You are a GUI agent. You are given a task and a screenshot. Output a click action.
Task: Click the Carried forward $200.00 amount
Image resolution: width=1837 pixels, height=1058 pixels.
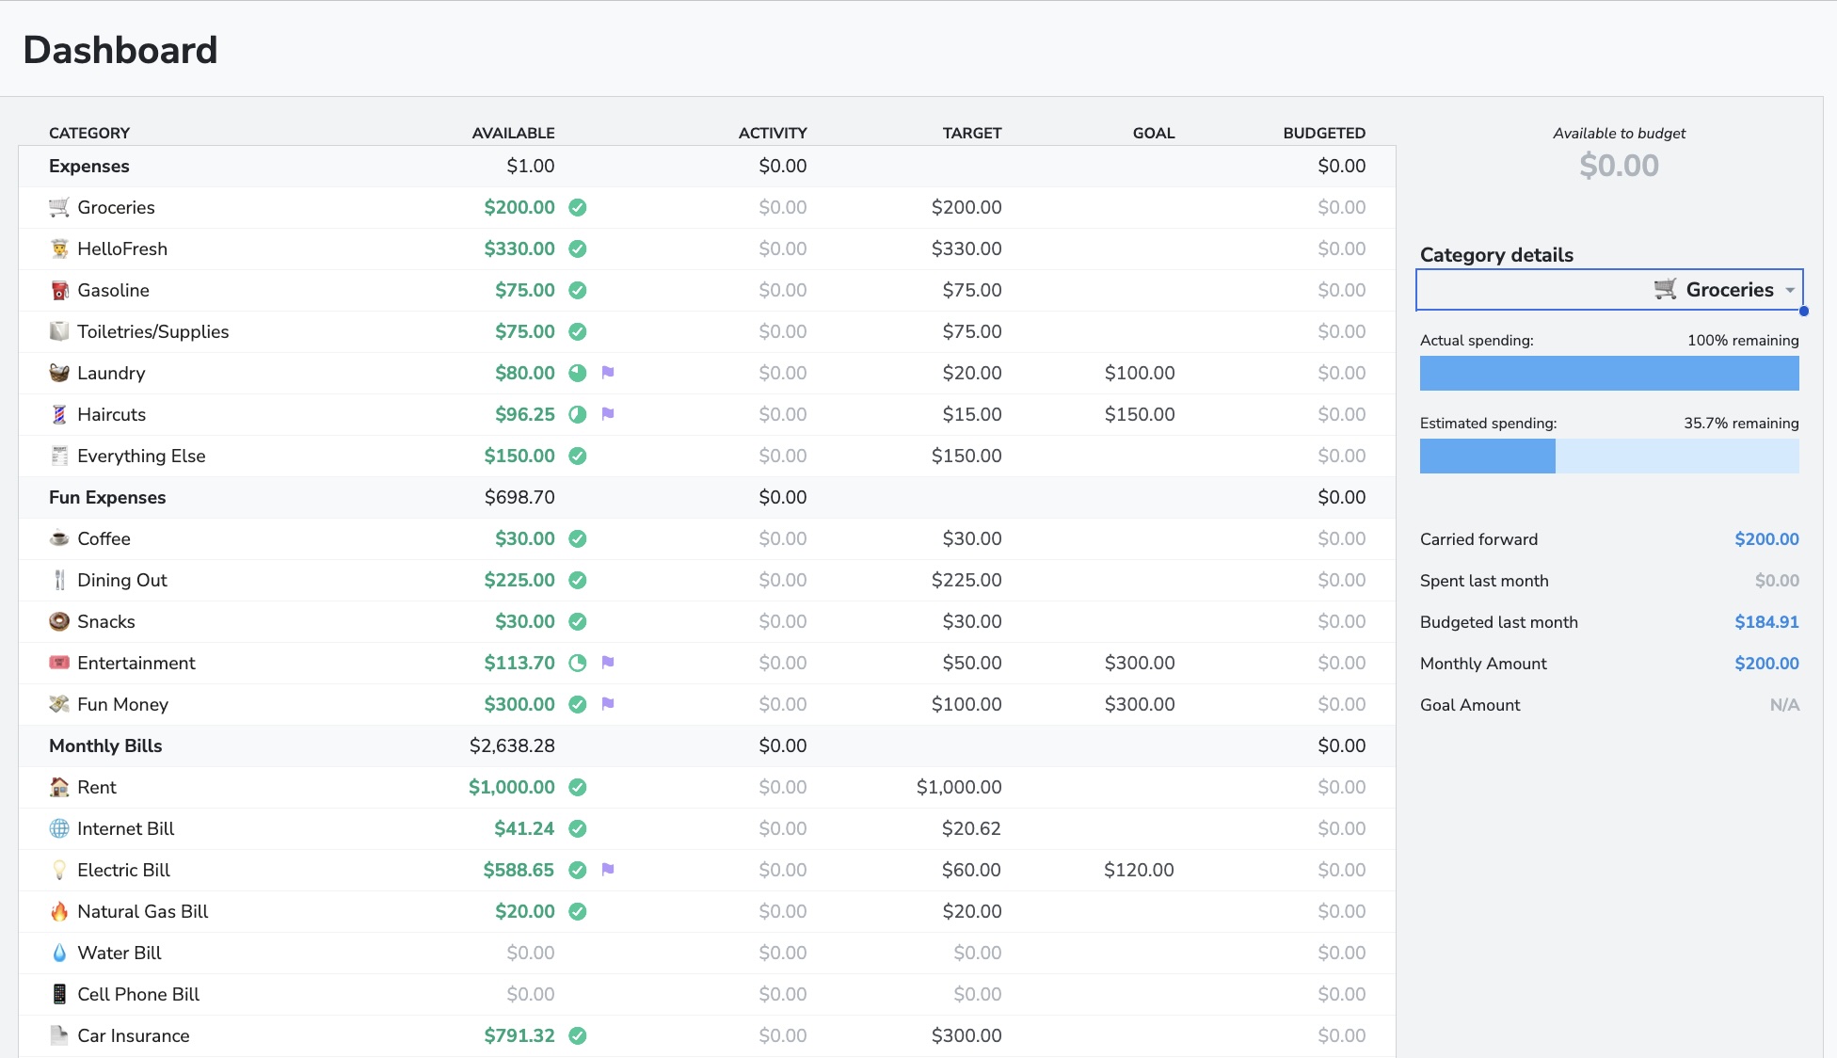pos(1765,539)
